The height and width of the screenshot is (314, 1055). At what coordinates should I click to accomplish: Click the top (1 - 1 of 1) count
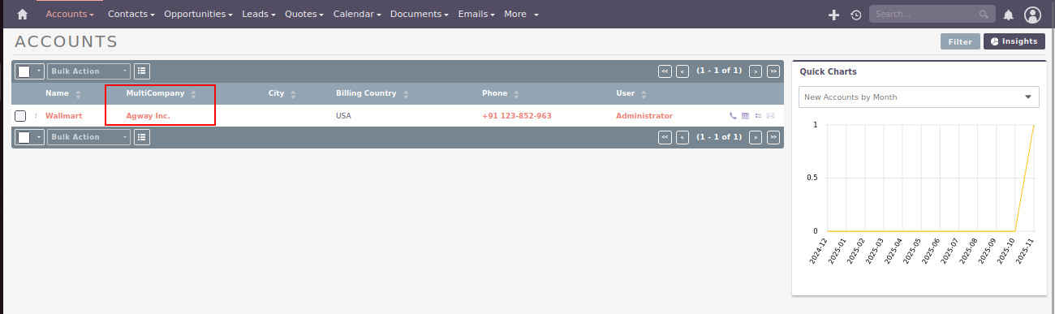tap(719, 71)
